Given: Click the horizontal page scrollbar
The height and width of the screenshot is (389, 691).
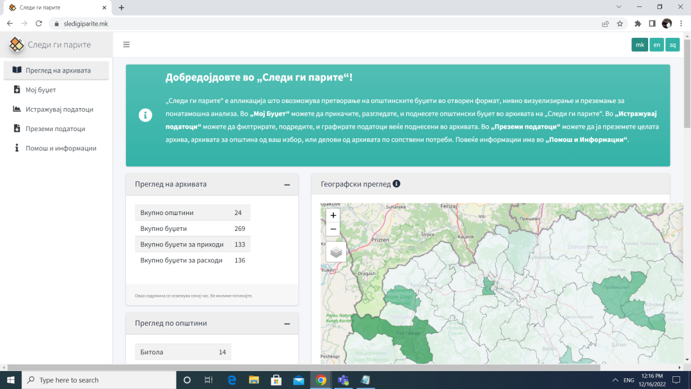Looking at the screenshot, I should click(x=304, y=367).
